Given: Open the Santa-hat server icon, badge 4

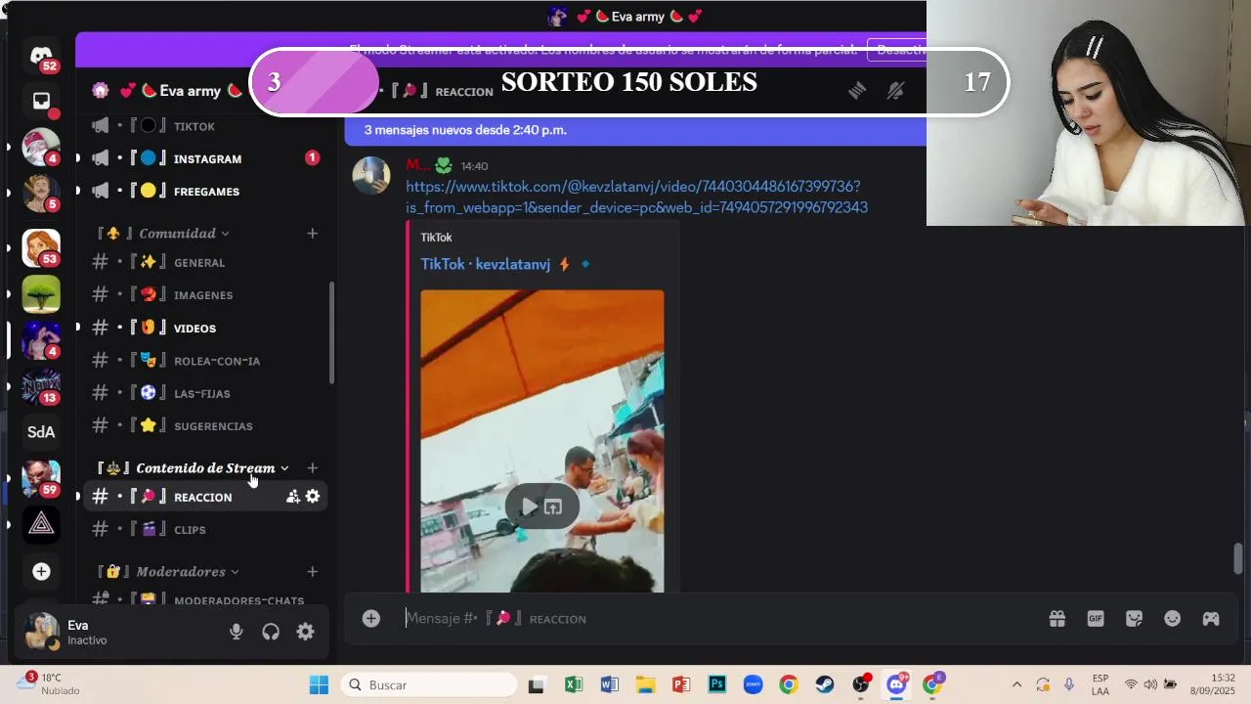Looking at the screenshot, I should click(x=41, y=148).
